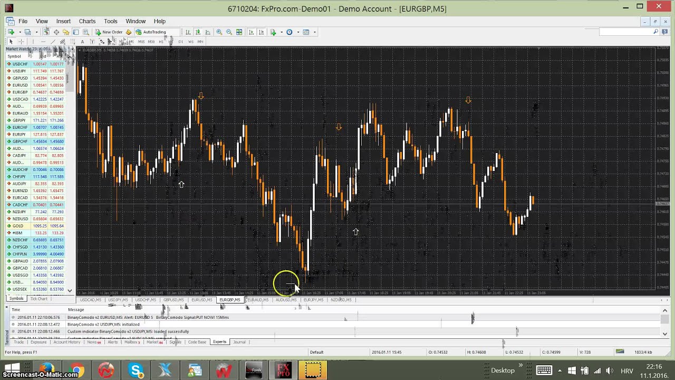Open the Code Base tab
The width and height of the screenshot is (675, 380).
click(x=197, y=342)
